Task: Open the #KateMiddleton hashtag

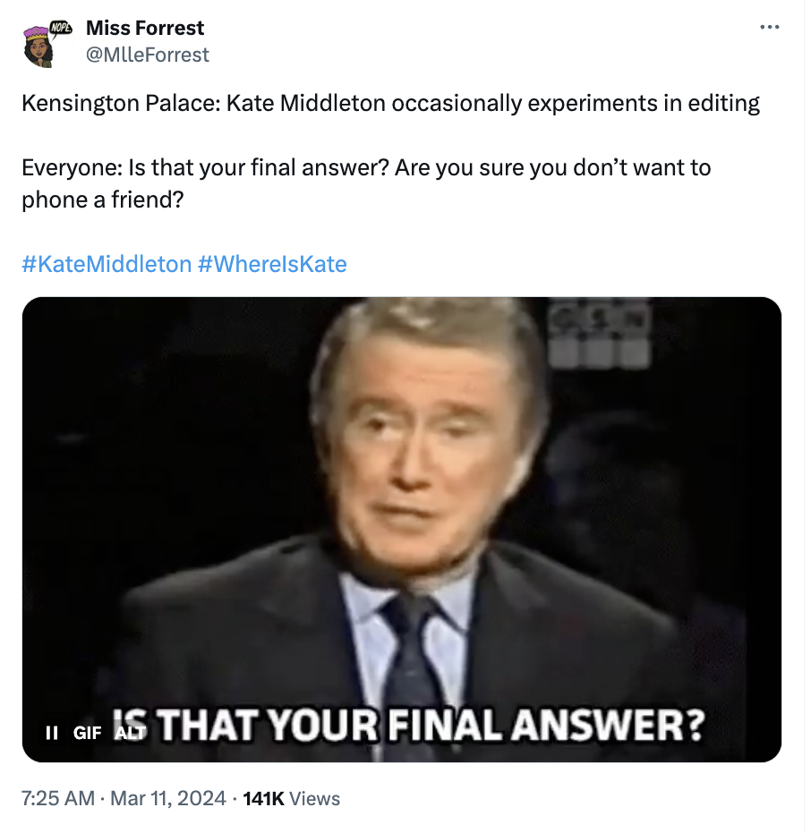Action: 107,264
